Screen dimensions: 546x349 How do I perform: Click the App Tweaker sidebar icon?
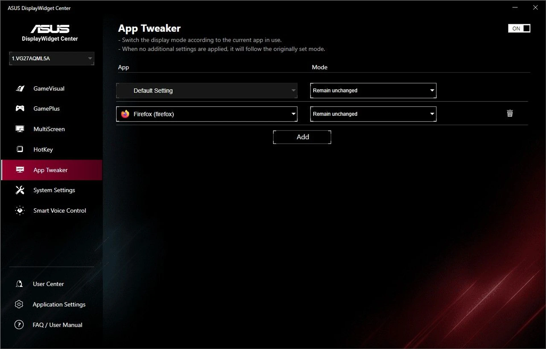point(20,170)
